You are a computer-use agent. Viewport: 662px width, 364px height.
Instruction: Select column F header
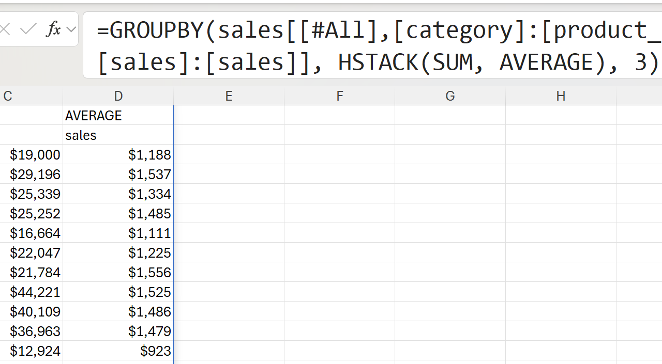click(x=339, y=96)
